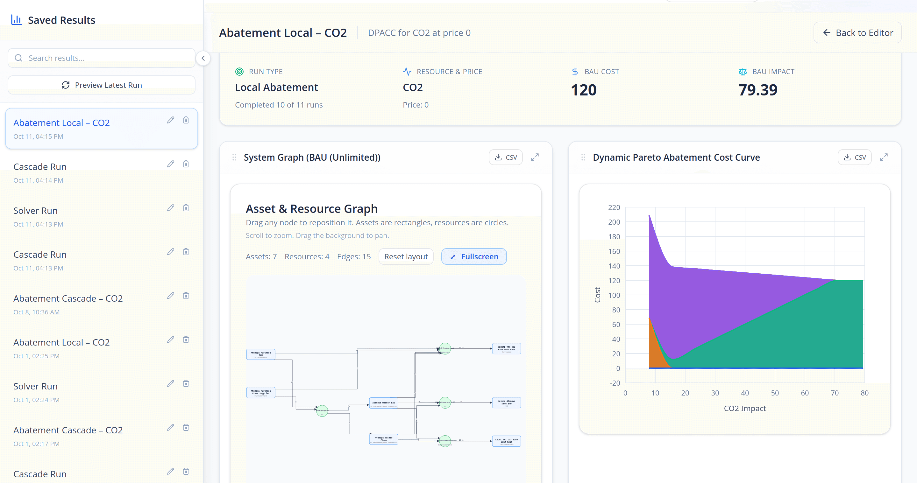
Task: Click Reset layout in the asset graph
Action: click(406, 256)
